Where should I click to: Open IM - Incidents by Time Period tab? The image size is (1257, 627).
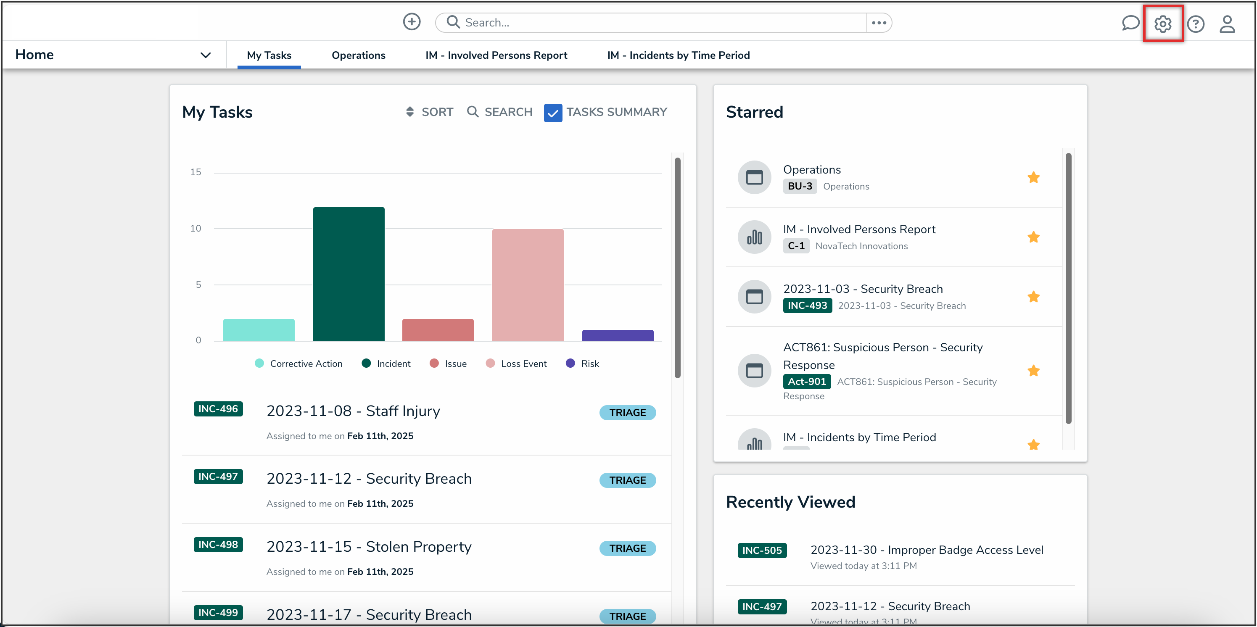[x=678, y=55]
